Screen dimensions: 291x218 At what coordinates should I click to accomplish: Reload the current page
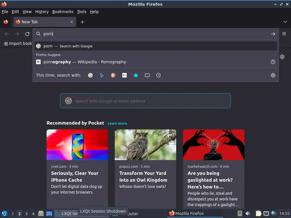tap(27, 34)
